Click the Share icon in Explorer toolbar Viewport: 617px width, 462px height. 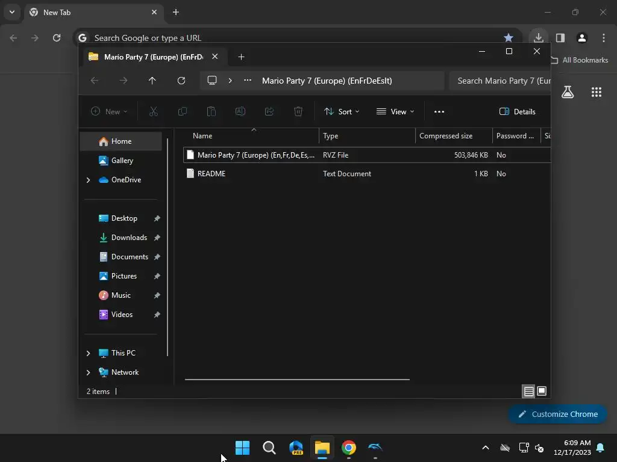(269, 111)
